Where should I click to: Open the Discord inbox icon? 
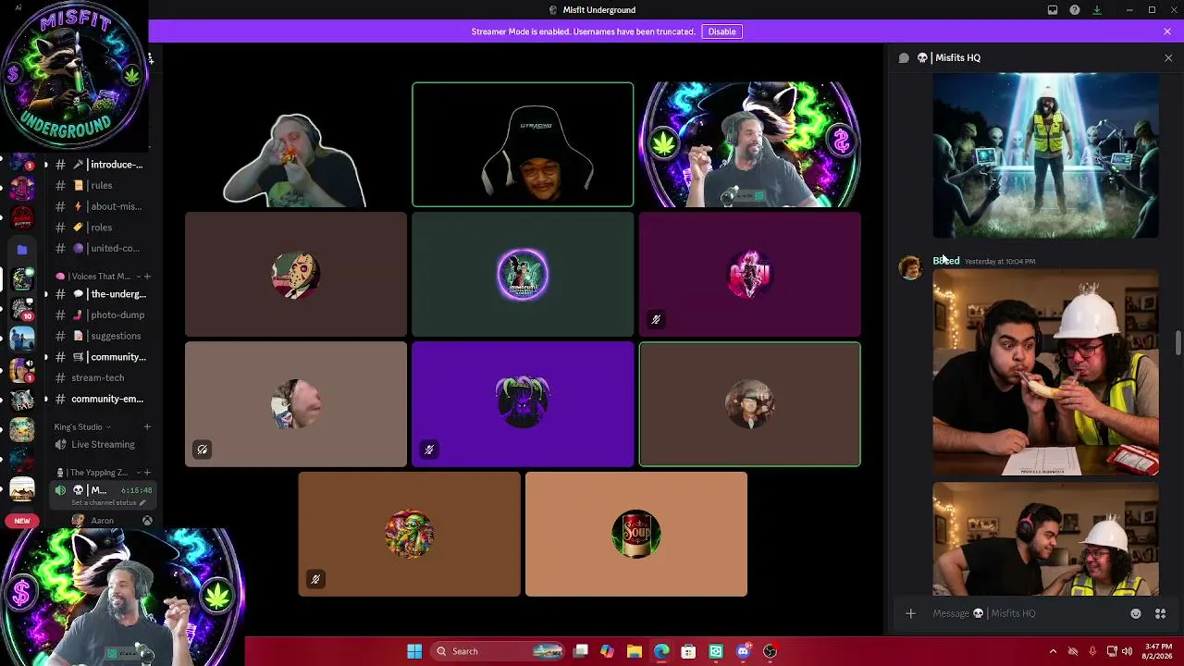point(1053,10)
